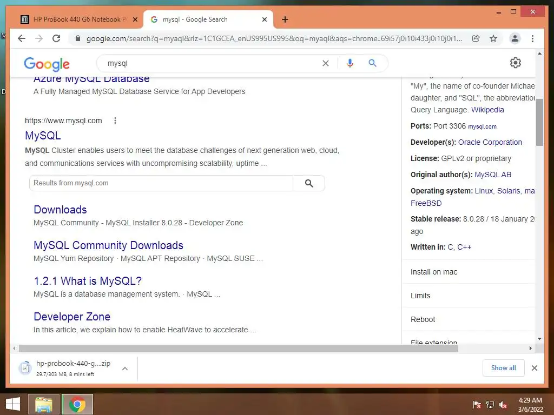
Task: Click the vertical scrollbar thumb
Action: click(539, 123)
